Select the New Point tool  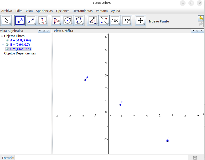click(20, 20)
